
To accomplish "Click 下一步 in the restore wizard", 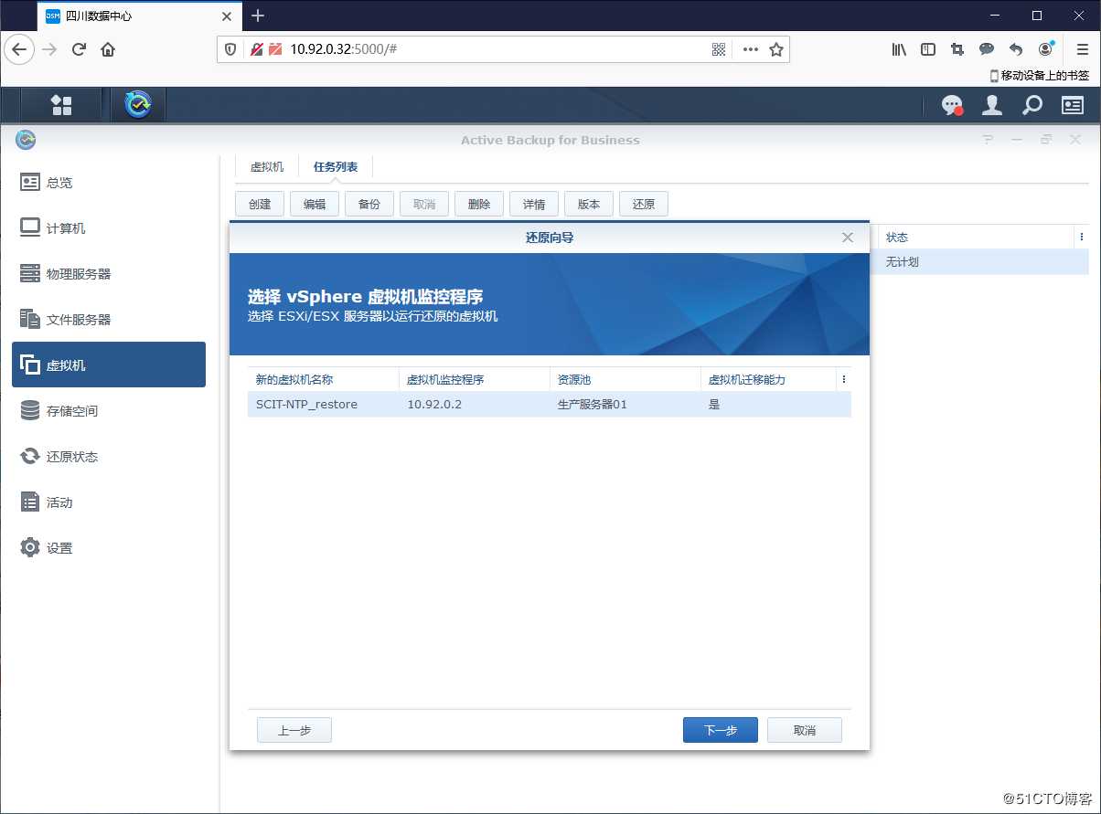I will click(x=721, y=730).
